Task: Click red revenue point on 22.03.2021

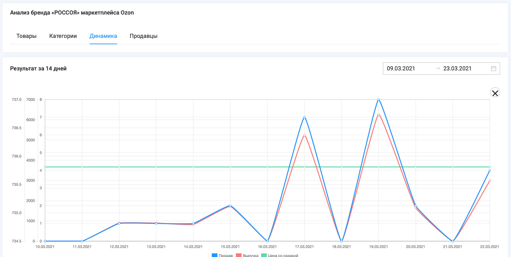Action: 490,181
